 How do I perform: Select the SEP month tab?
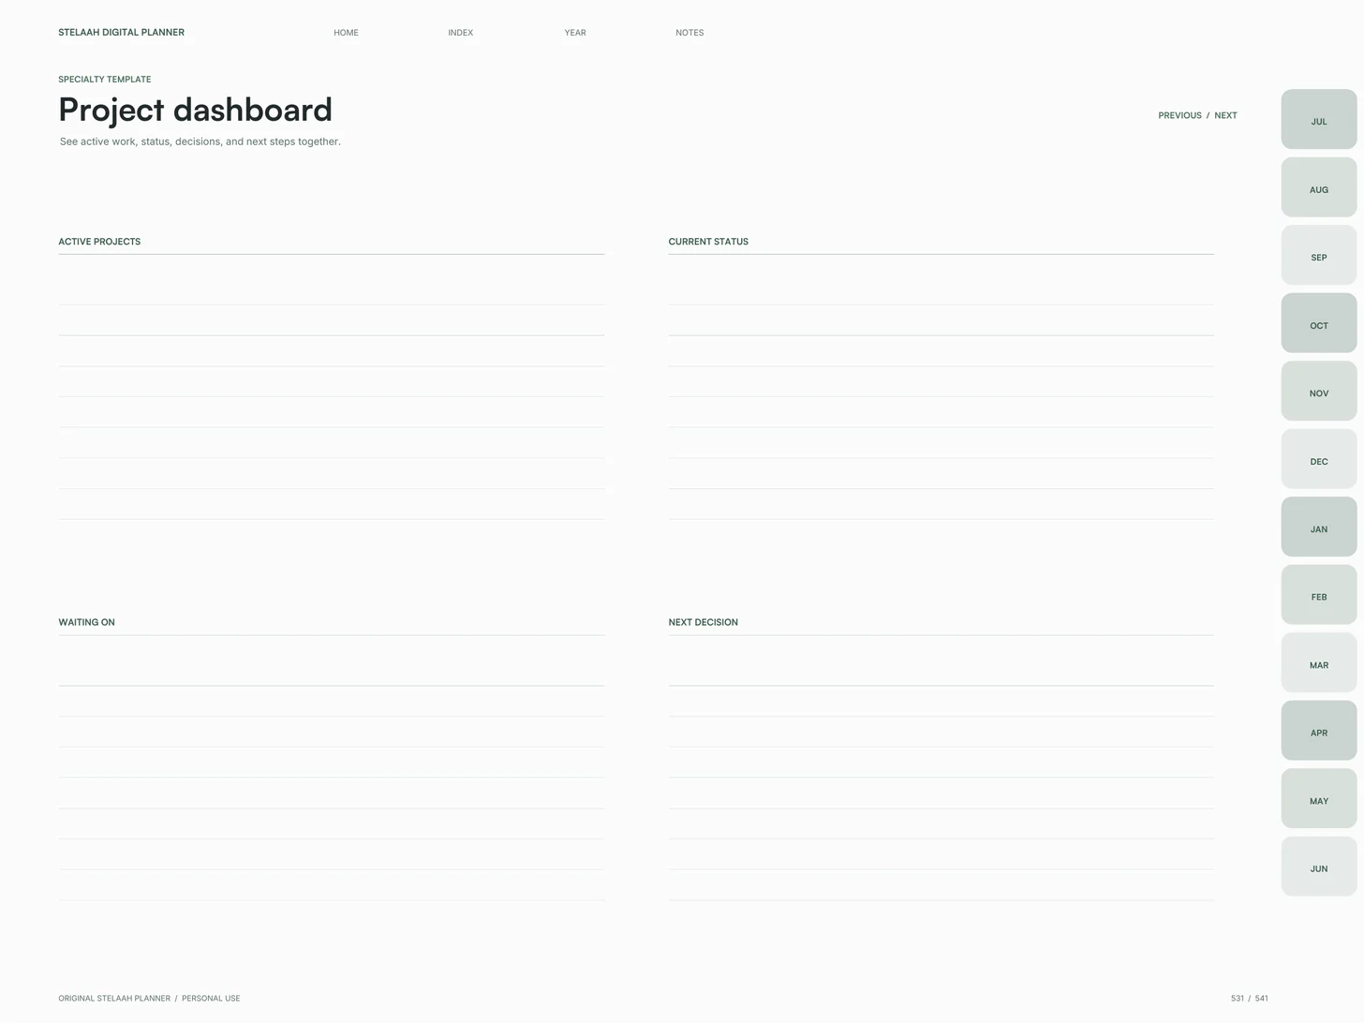[1319, 255]
